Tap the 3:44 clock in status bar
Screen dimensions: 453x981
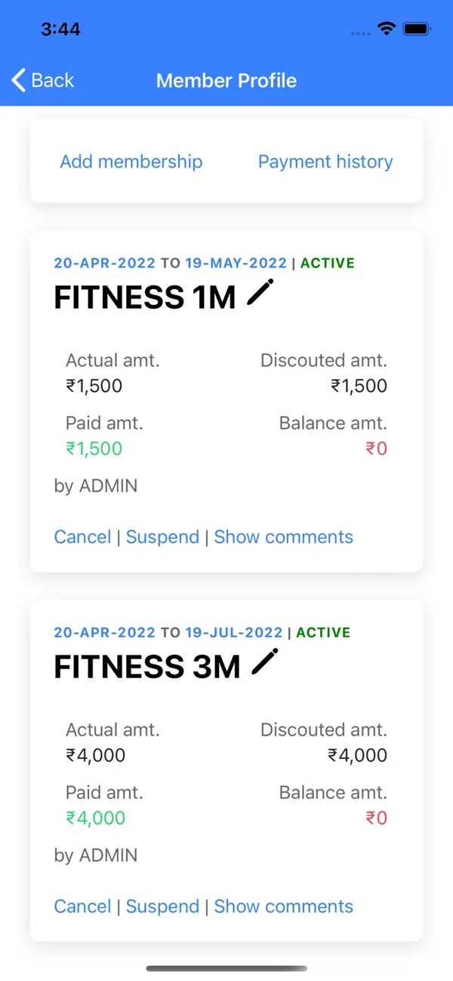click(x=60, y=29)
